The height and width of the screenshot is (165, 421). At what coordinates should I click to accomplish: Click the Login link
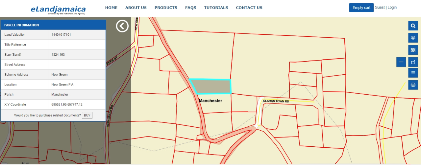pos(392,8)
